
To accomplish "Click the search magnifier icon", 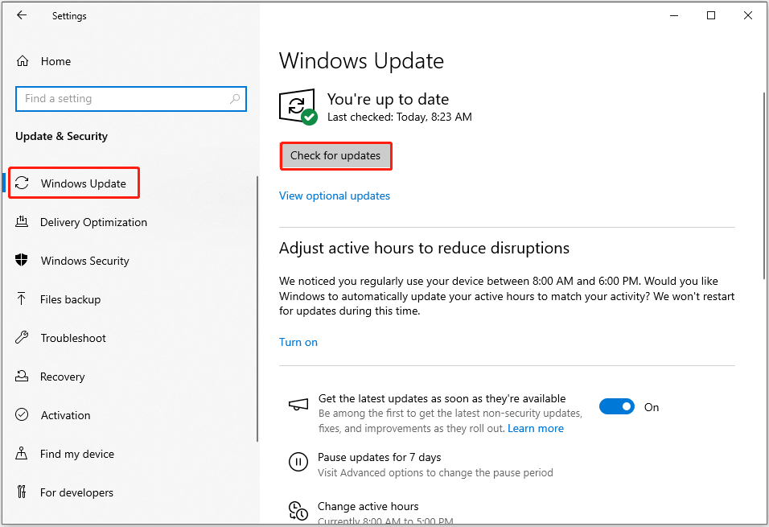I will pyautogui.click(x=235, y=99).
